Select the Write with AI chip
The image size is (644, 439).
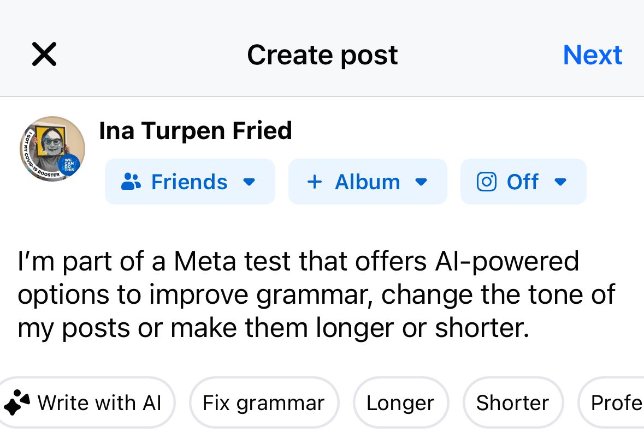point(87,402)
